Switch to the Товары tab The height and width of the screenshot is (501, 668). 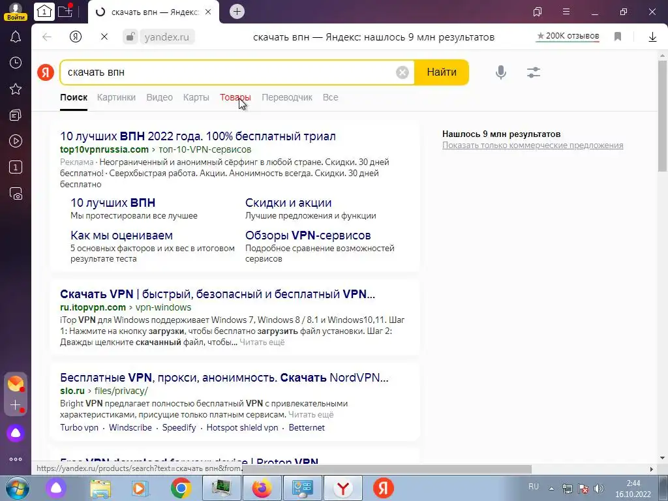point(235,97)
